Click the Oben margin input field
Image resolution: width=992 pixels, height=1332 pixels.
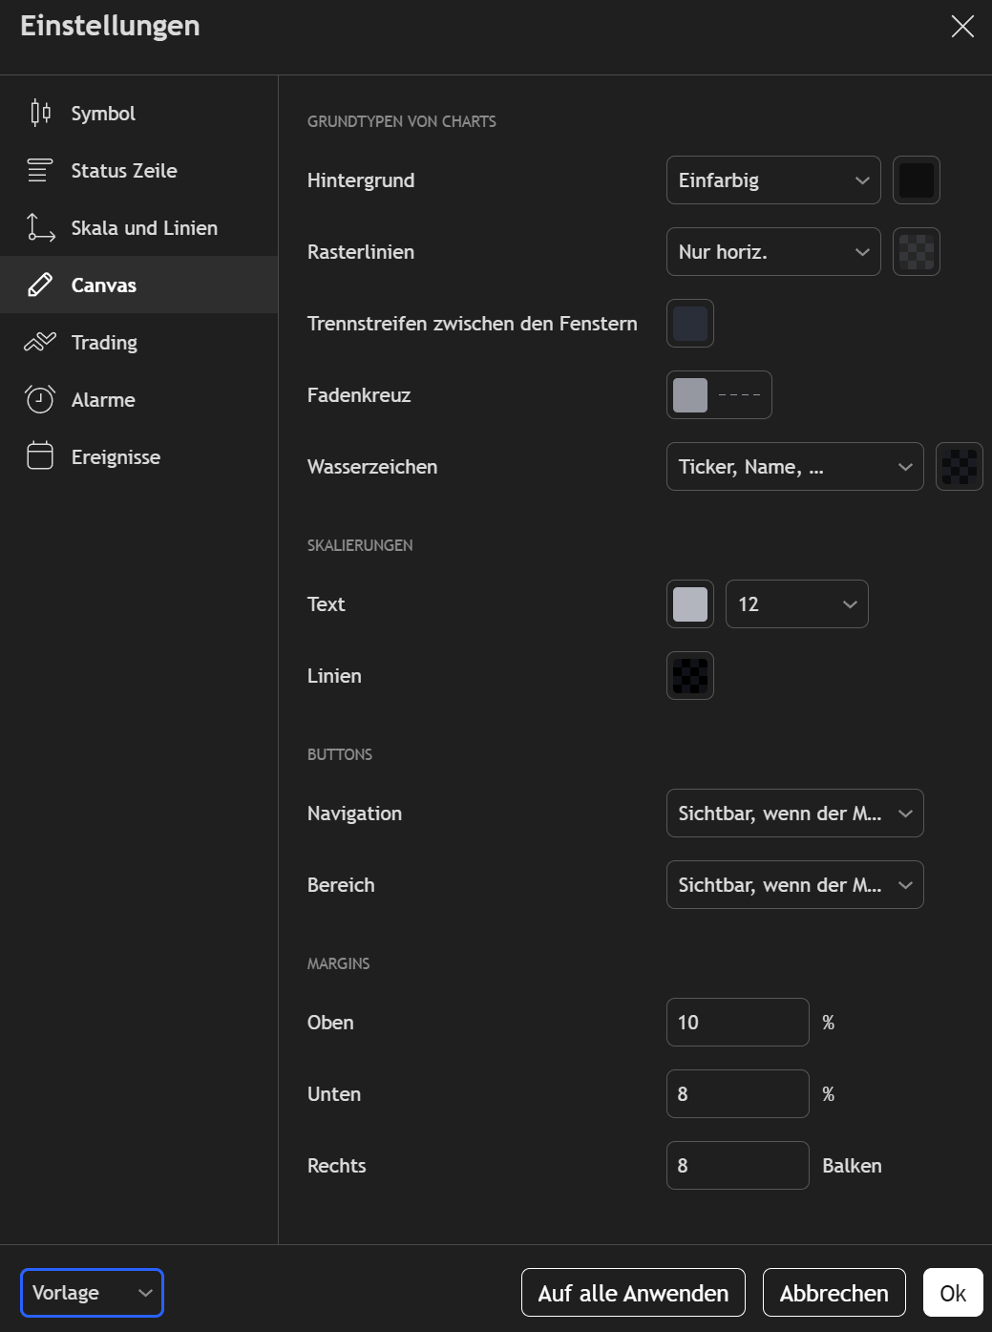click(737, 1023)
